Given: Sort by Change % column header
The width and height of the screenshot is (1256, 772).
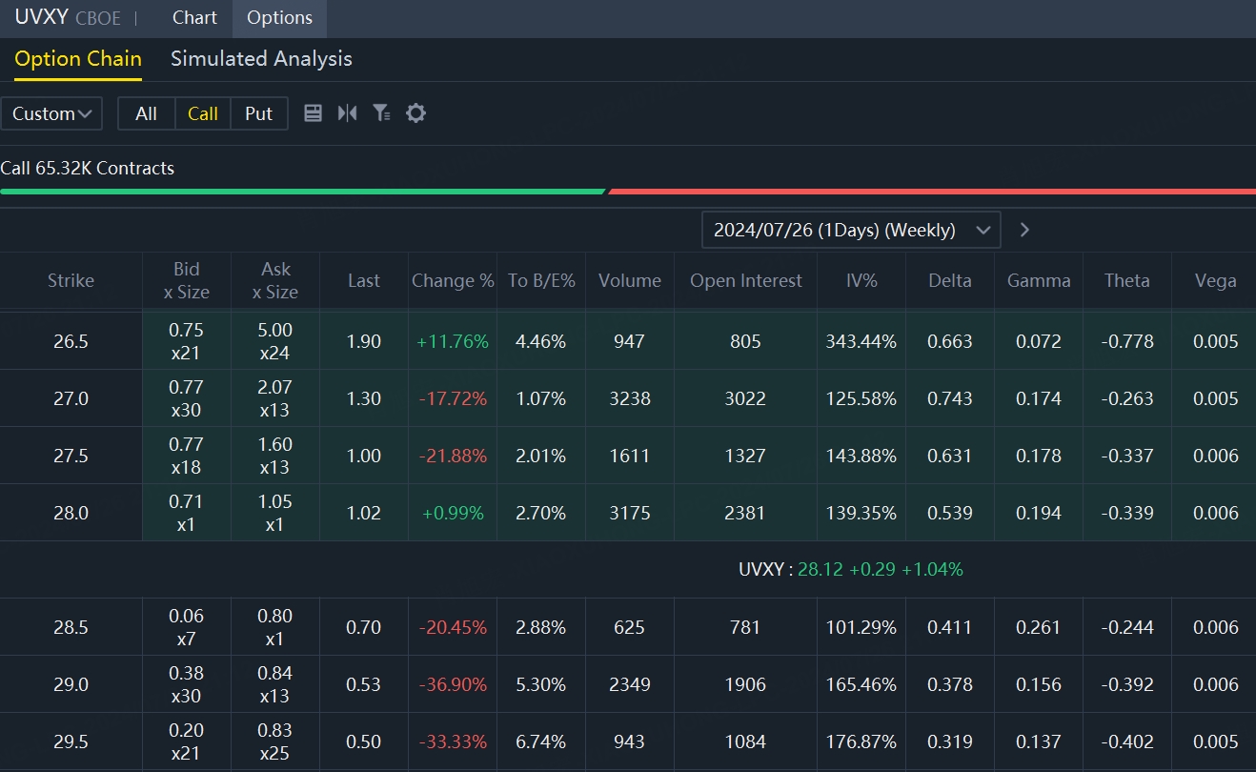Looking at the screenshot, I should [453, 281].
